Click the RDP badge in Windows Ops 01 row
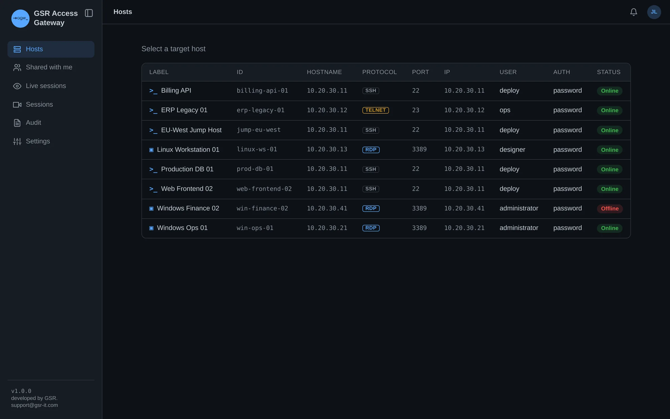This screenshot has width=670, height=419. click(371, 228)
